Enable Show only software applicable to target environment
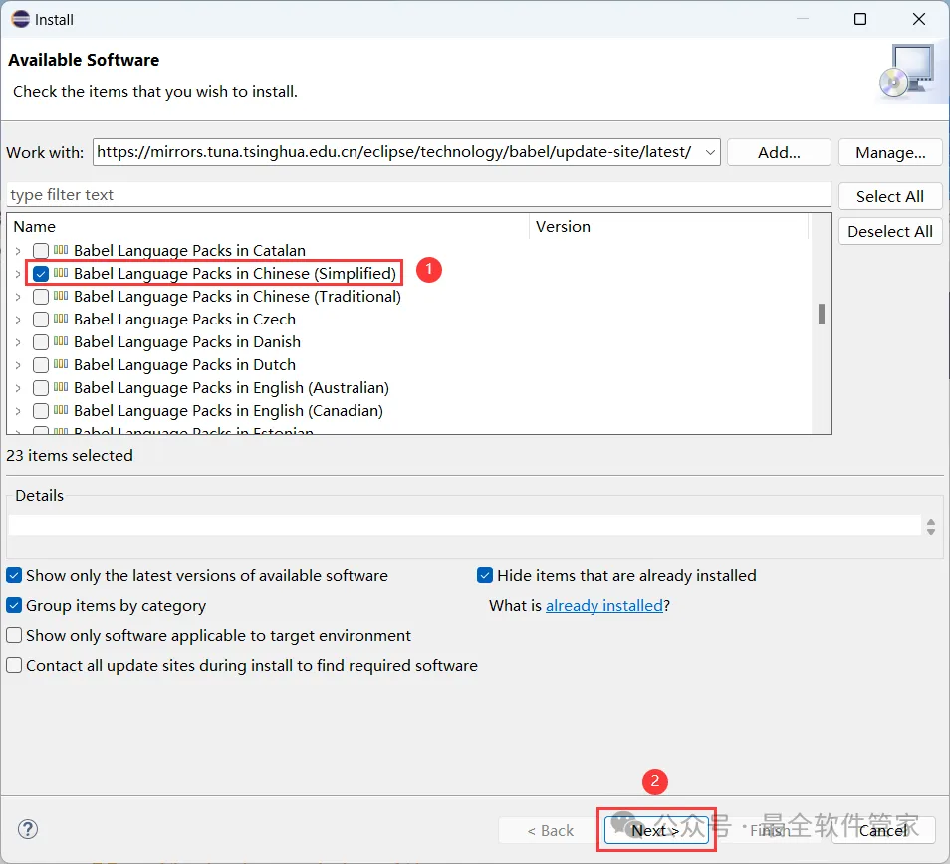Image resolution: width=950 pixels, height=864 pixels. pos(14,635)
